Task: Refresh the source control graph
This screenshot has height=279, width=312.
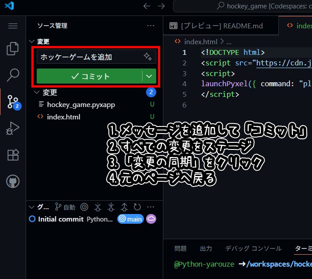Action: tap(137, 207)
